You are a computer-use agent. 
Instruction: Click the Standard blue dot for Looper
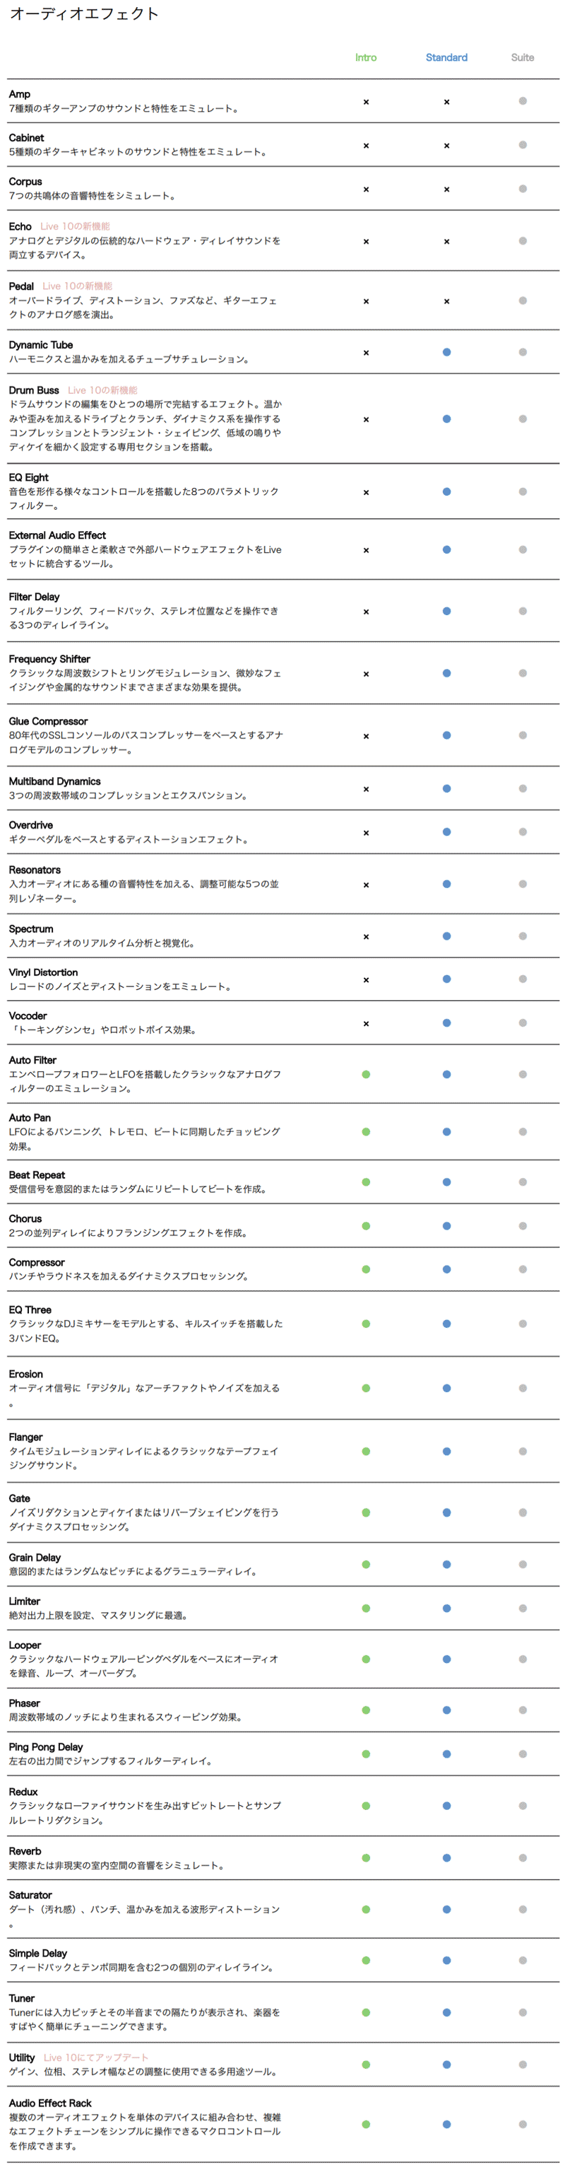click(447, 1659)
